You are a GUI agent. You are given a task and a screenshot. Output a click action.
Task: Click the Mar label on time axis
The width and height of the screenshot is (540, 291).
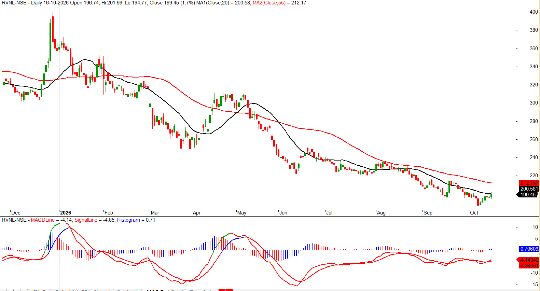pos(155,213)
